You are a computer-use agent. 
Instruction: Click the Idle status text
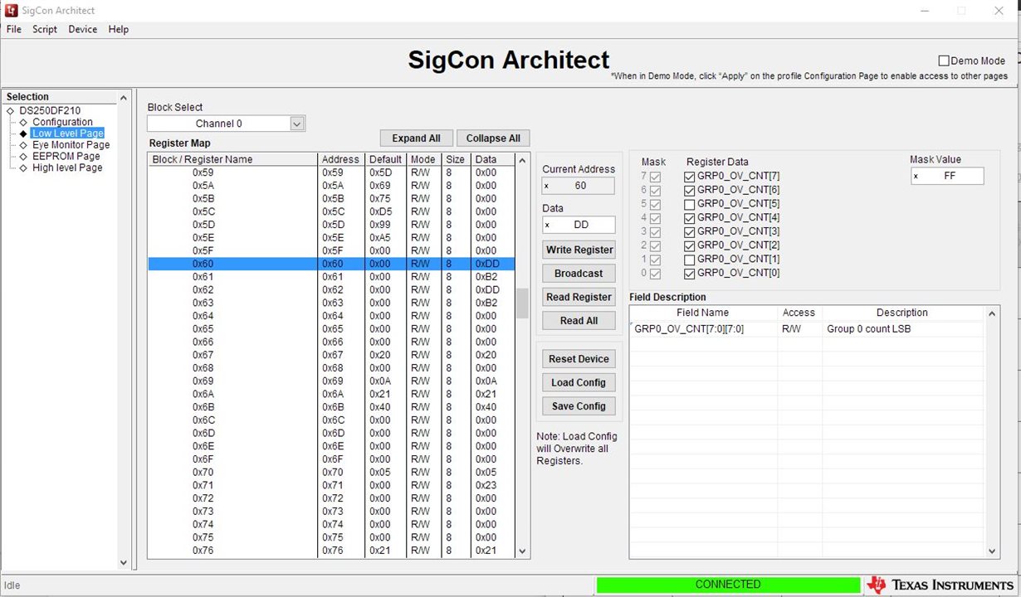[x=12, y=585]
